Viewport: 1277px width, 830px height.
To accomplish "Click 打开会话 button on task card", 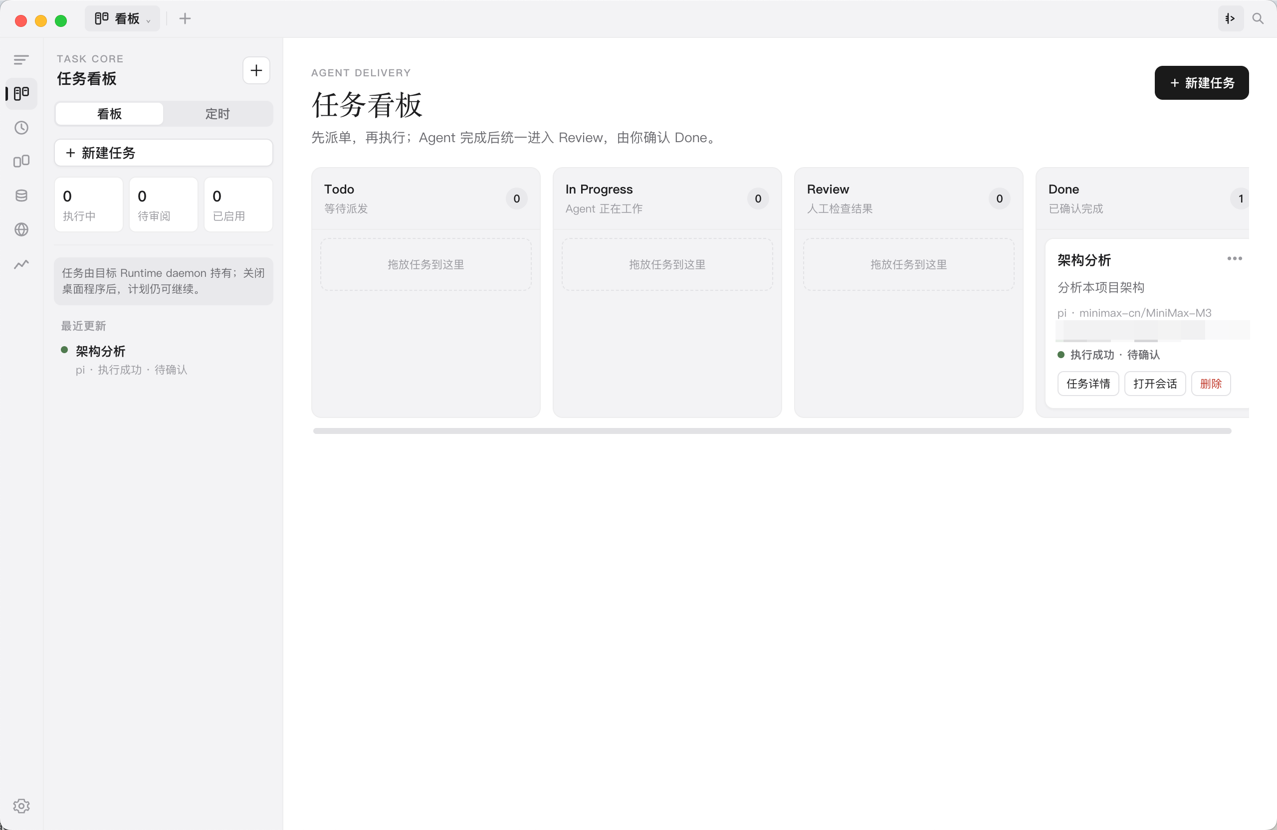I will tap(1155, 384).
